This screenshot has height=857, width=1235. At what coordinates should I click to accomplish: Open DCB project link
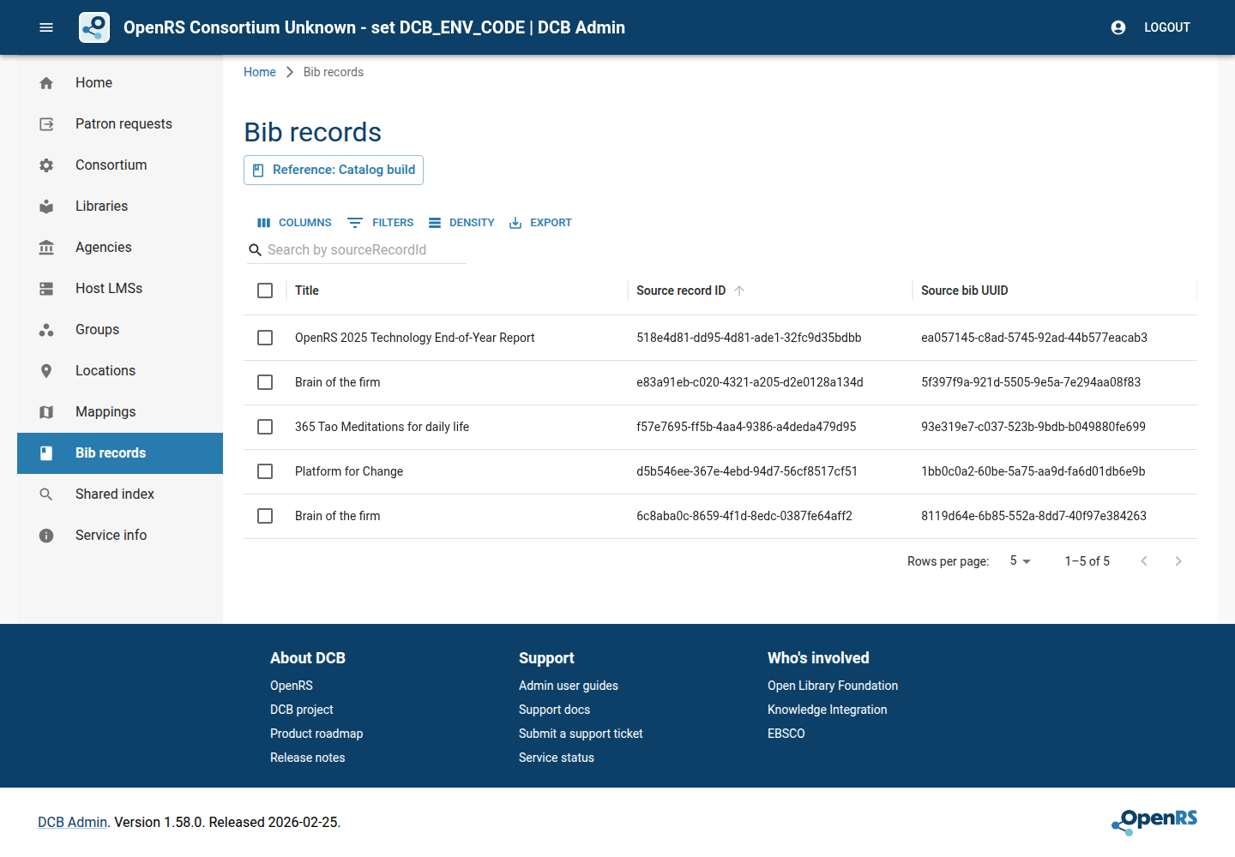click(x=302, y=710)
